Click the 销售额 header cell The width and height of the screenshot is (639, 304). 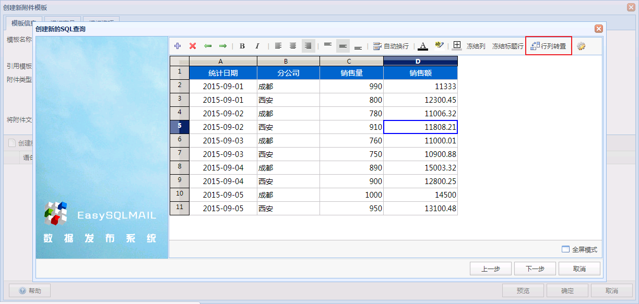pyautogui.click(x=420, y=73)
